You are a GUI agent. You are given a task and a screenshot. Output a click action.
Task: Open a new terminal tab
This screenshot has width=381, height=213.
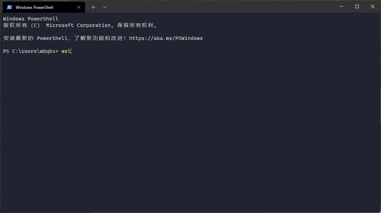click(93, 7)
